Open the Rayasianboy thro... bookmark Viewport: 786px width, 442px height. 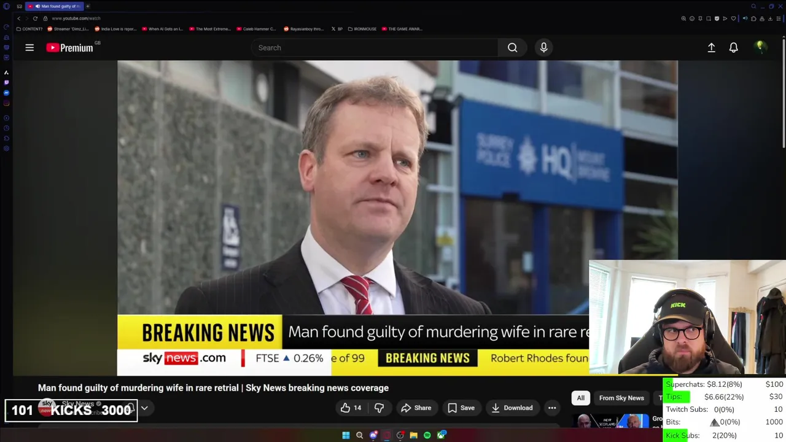(303, 29)
